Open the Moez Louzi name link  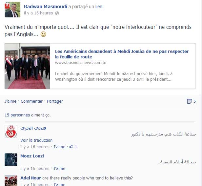coord(32,156)
